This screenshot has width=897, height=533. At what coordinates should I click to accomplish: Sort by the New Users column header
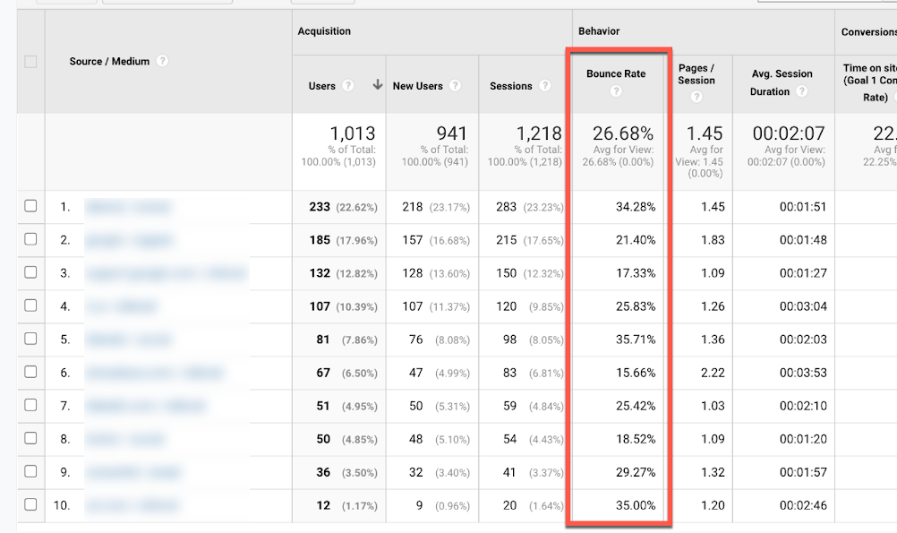point(417,86)
